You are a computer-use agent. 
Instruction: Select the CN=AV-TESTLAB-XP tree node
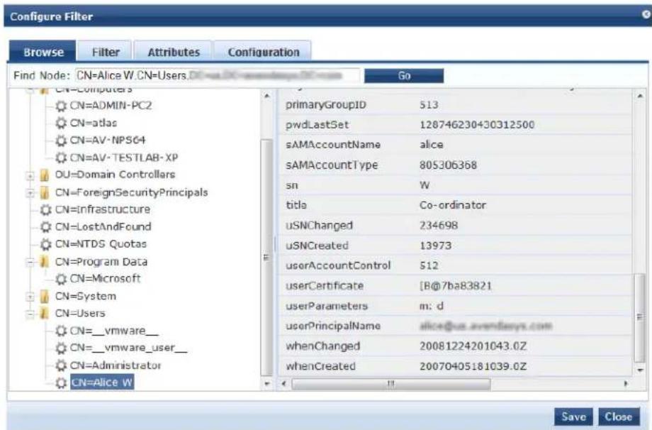[124, 158]
